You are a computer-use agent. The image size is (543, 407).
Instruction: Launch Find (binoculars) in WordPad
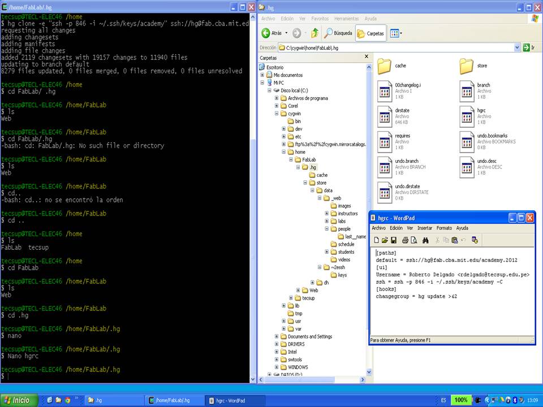[x=425, y=240]
